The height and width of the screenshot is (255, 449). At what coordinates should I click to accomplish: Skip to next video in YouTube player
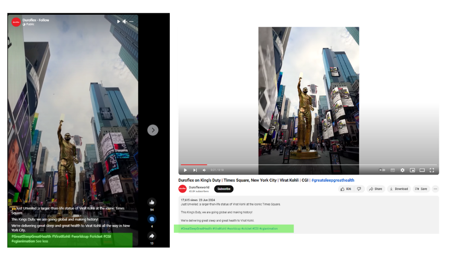click(x=195, y=170)
